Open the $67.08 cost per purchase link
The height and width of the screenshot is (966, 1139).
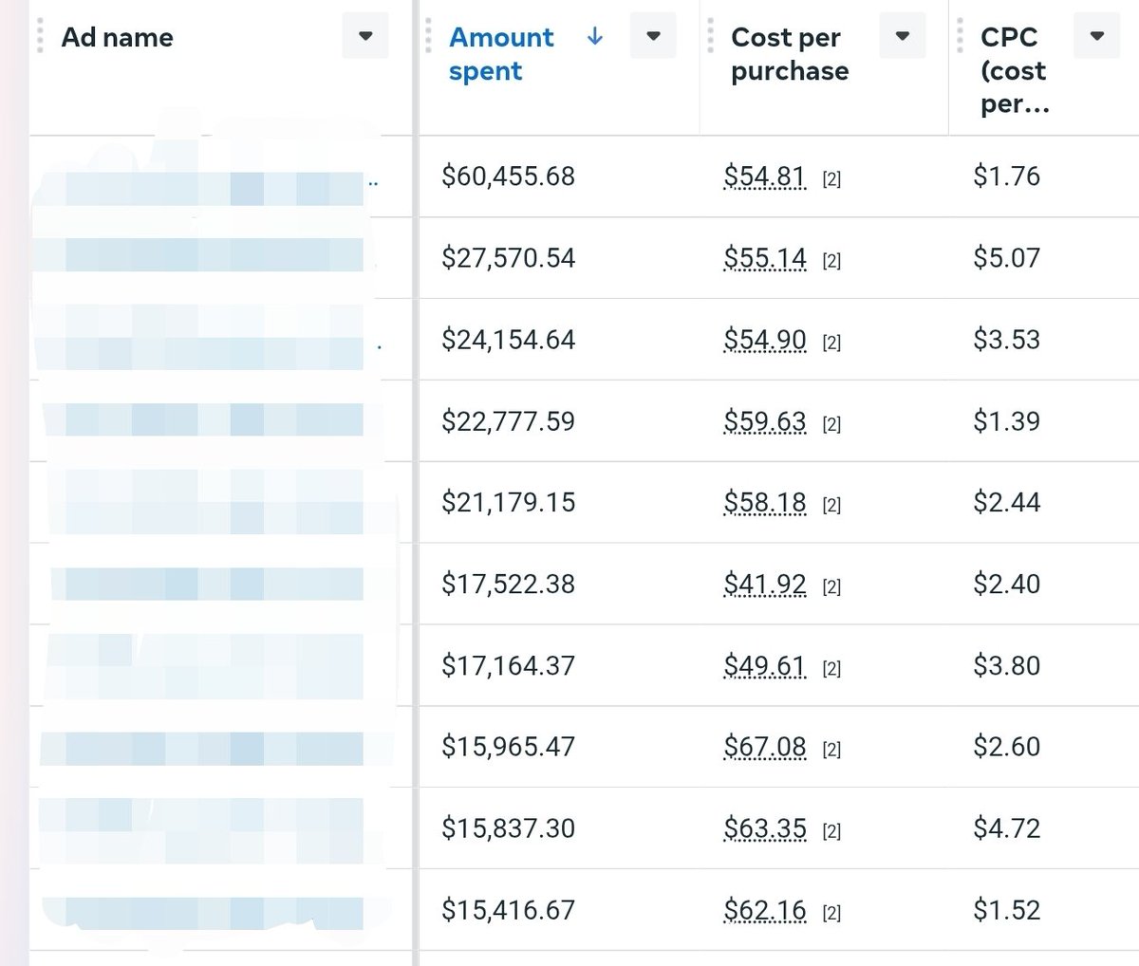point(764,747)
